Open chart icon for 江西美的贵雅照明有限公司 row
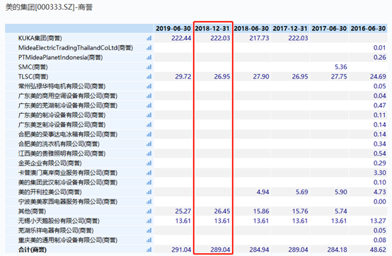This screenshot has height=256, width=392. click(x=149, y=153)
